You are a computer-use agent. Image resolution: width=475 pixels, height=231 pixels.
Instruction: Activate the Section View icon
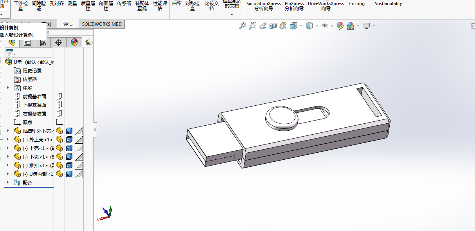coord(273,26)
